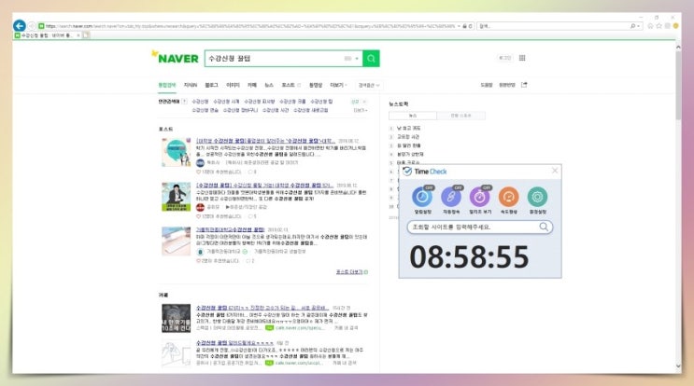Switch to 뉴스 tab in 뉴스토픽 panel
694x386 pixels.
click(x=413, y=116)
